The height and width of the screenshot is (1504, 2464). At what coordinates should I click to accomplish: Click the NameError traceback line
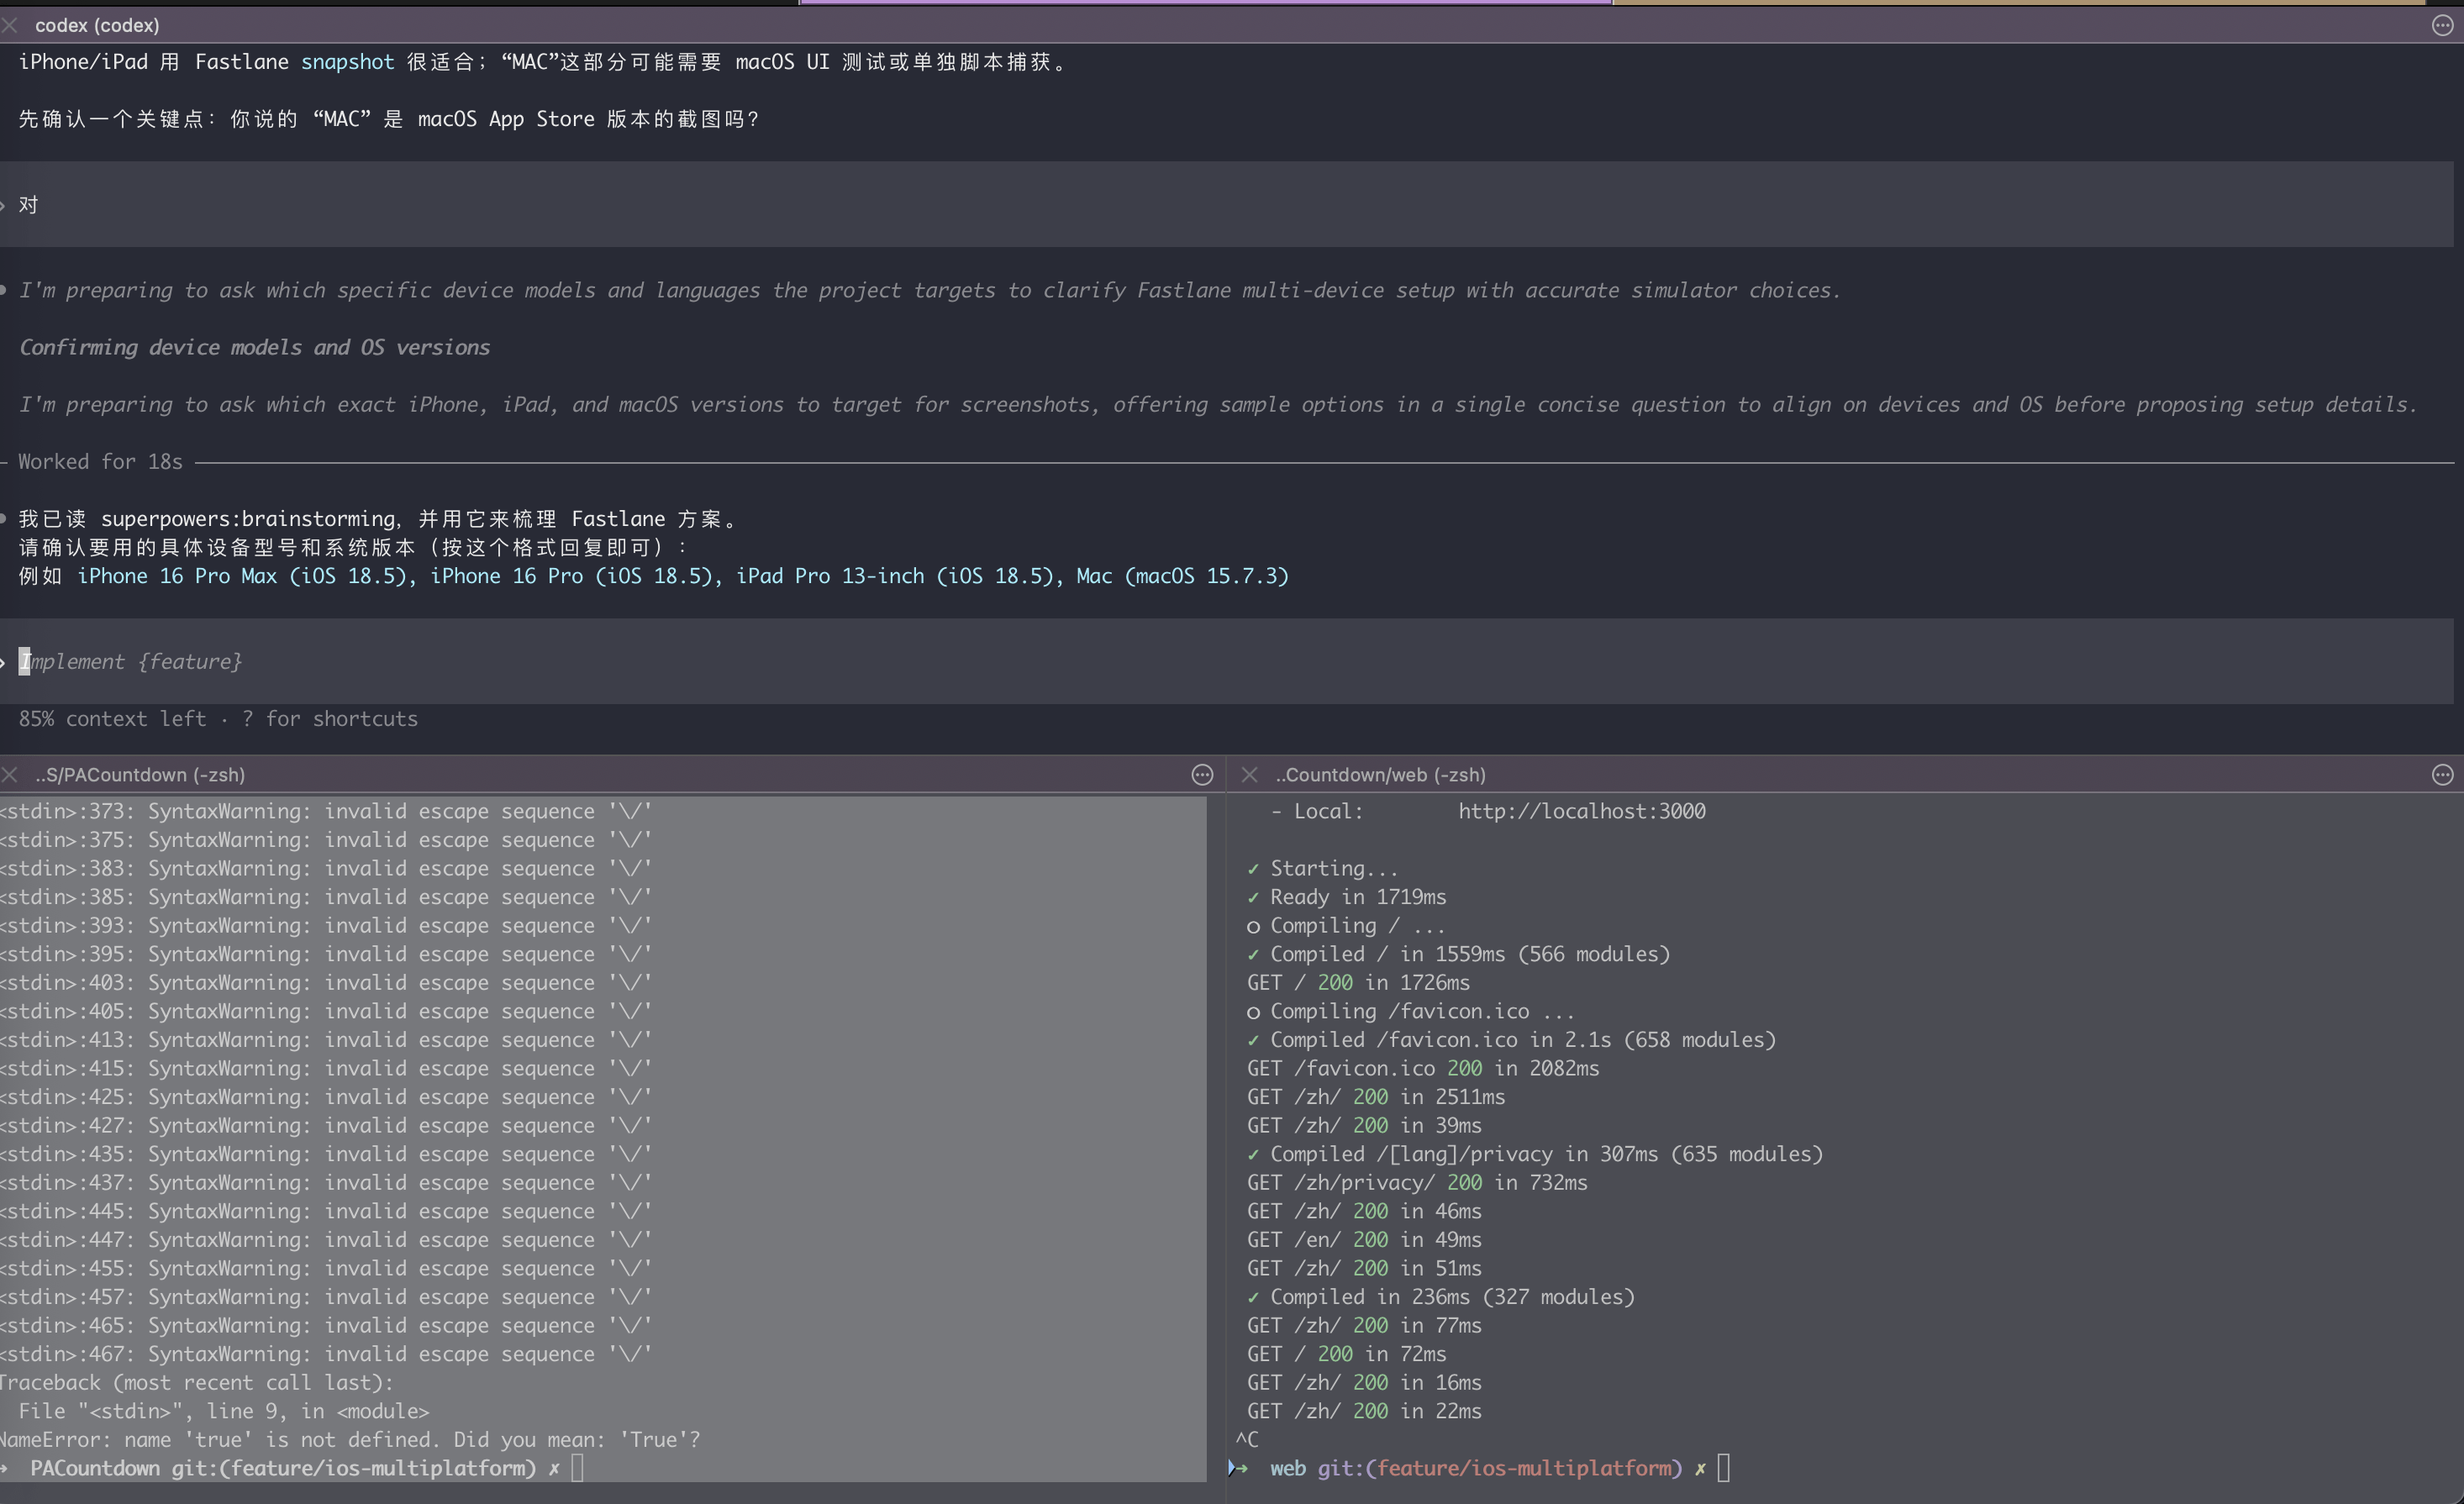click(350, 1440)
